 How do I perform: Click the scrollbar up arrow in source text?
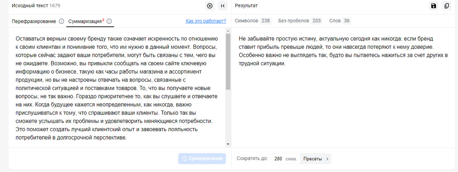[x=228, y=31]
